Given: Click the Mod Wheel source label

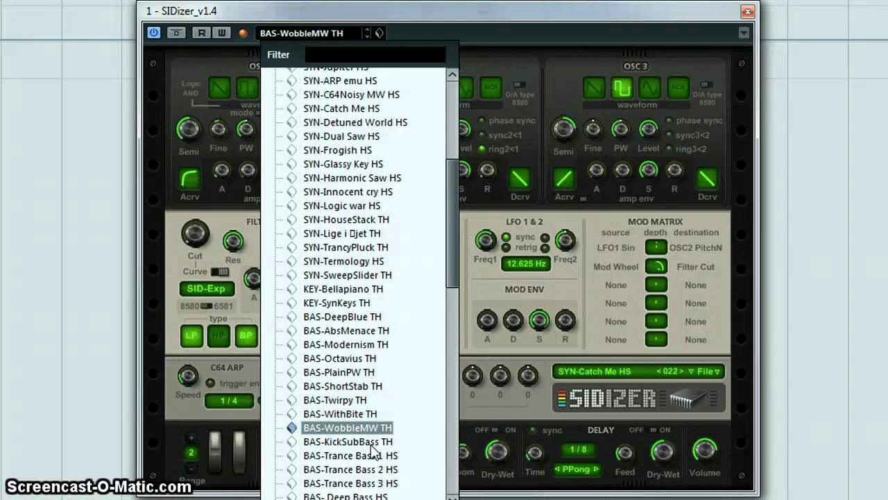Looking at the screenshot, I should pyautogui.click(x=616, y=267).
